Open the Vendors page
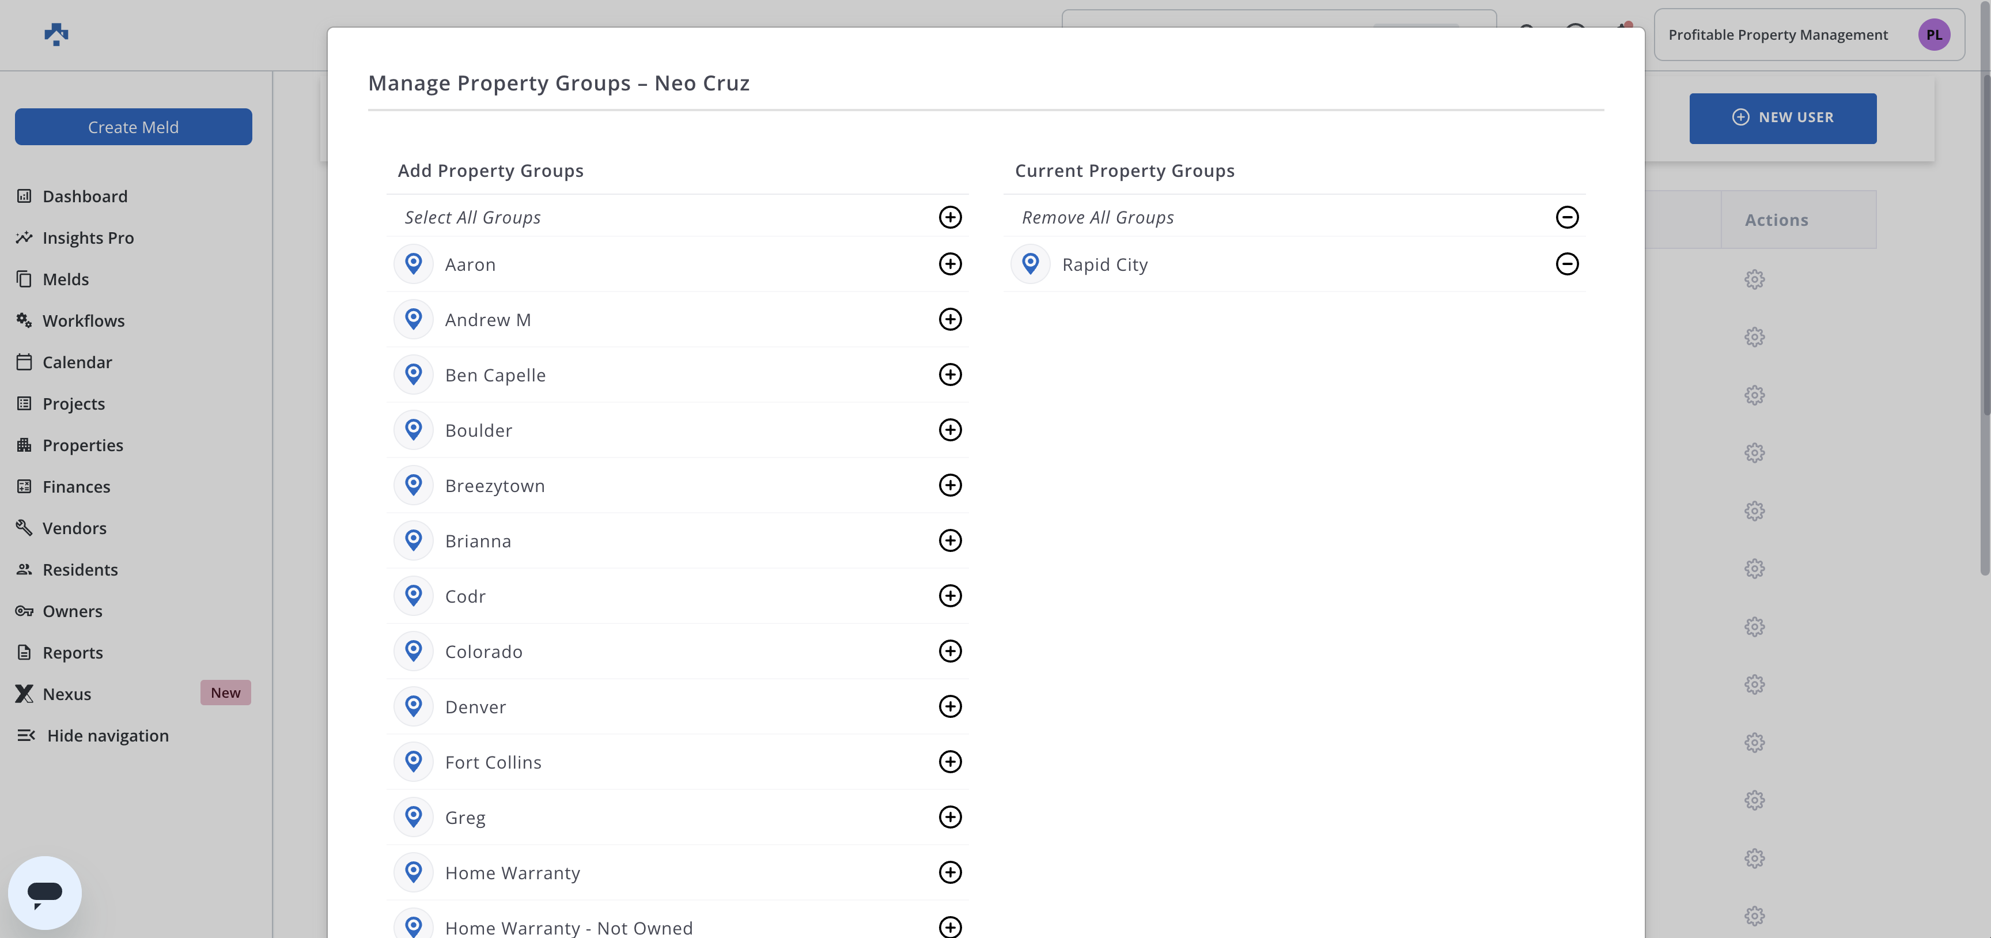This screenshot has width=1991, height=938. 74,528
